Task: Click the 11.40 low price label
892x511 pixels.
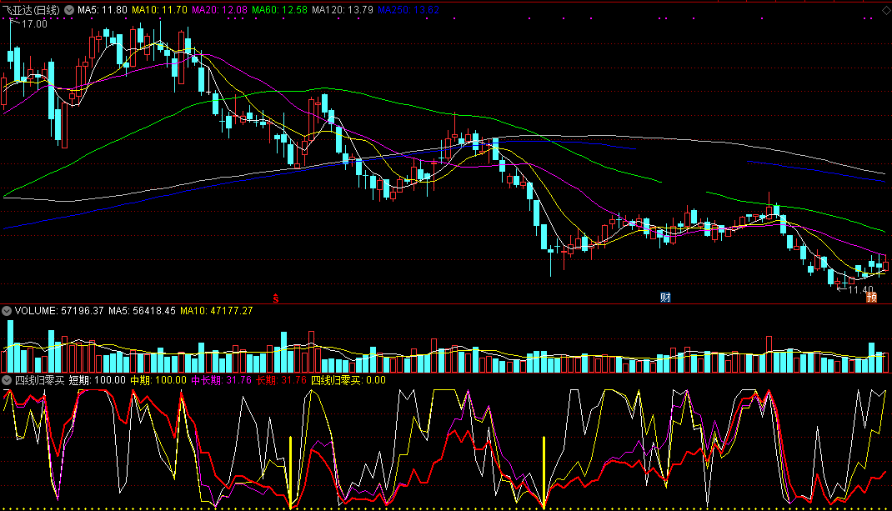Action: (860, 289)
